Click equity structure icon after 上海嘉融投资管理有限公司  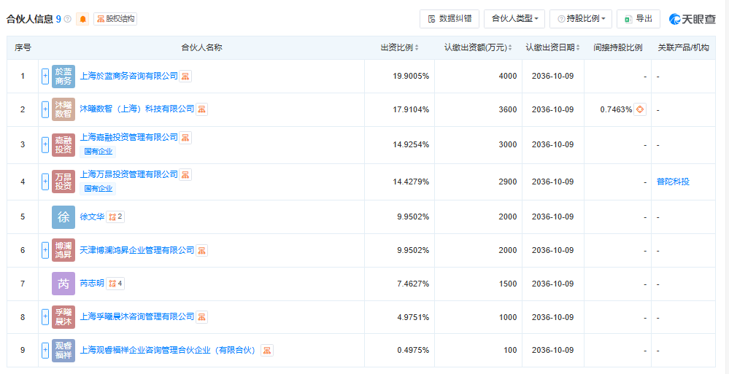click(185, 138)
